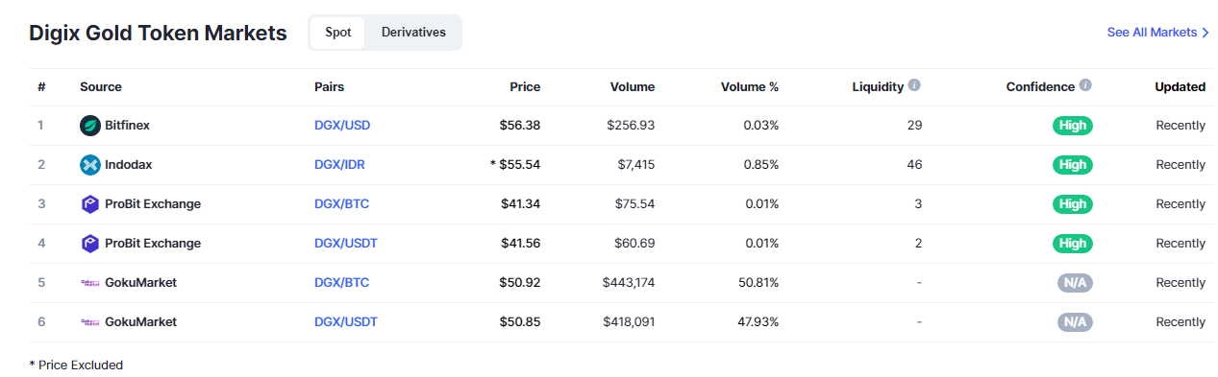Click the See All Markets chevron arrow

pos(1206,33)
